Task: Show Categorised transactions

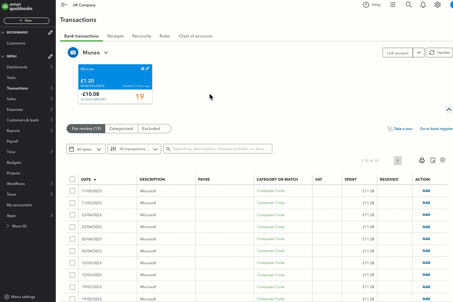Action: tap(121, 129)
